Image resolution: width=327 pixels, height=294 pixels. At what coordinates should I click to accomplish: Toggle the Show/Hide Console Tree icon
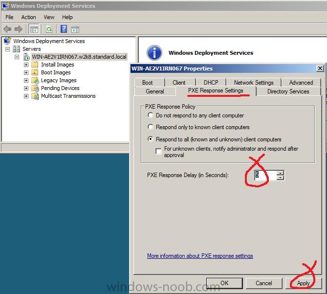pos(34,29)
